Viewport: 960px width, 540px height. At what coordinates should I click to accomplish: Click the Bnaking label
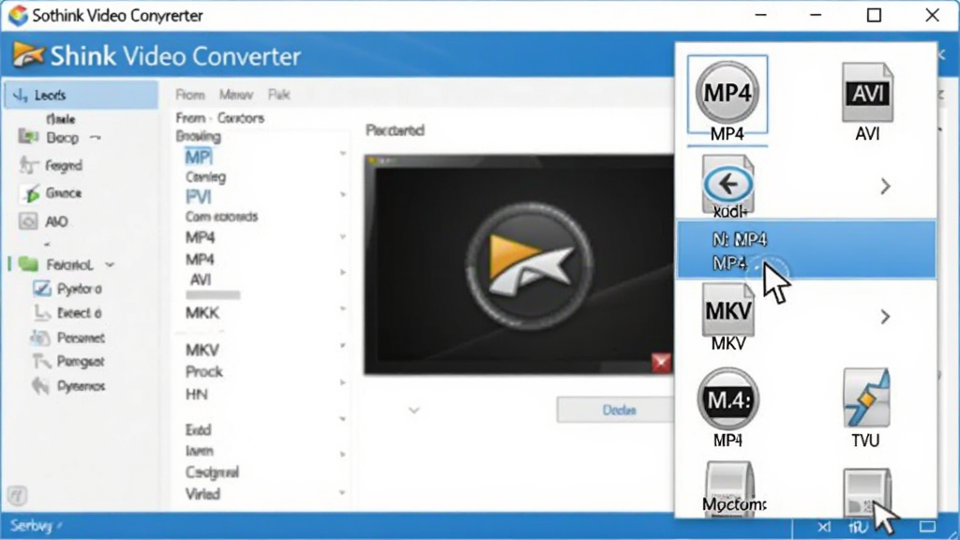[x=198, y=137]
